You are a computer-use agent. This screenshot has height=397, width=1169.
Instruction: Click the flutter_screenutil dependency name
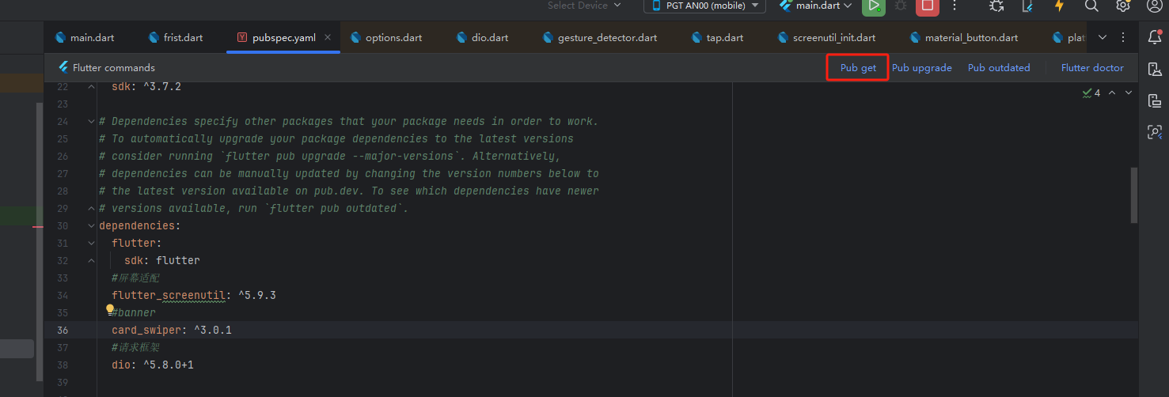pyautogui.click(x=169, y=295)
